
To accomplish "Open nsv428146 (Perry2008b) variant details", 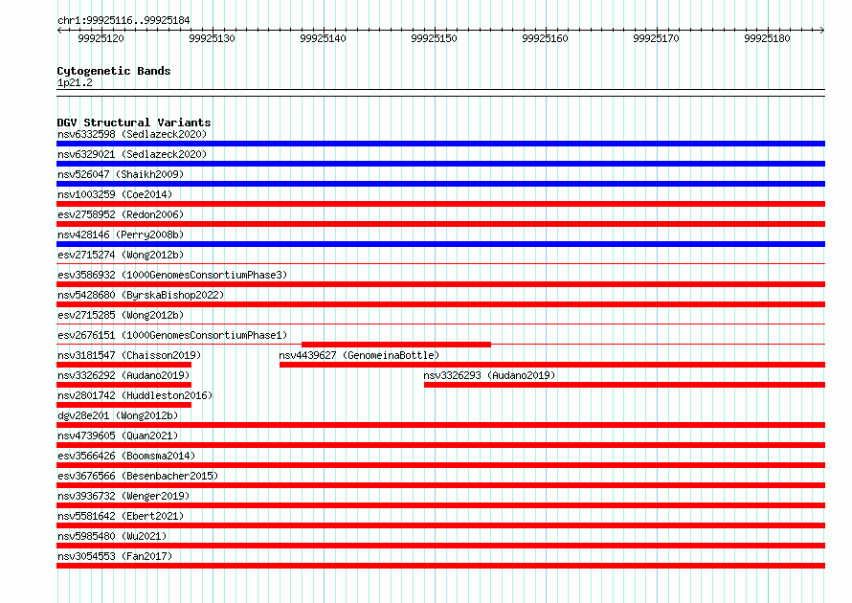I will tap(121, 234).
